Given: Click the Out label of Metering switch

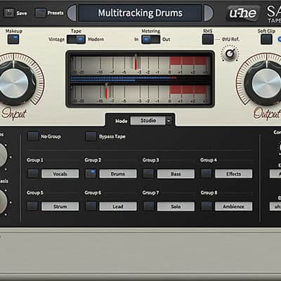Looking at the screenshot, I should tap(166, 39).
